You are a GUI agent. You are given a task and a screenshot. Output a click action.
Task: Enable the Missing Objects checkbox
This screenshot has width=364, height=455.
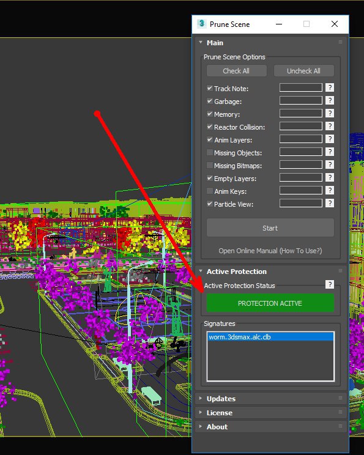click(209, 152)
